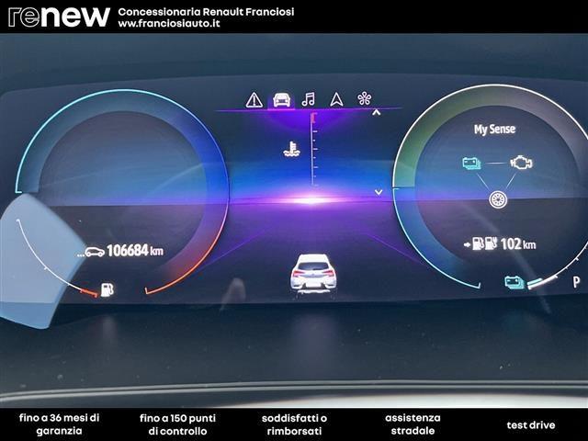Click soddisfatti o rimborsati label
588x441 pixels.
click(294, 424)
